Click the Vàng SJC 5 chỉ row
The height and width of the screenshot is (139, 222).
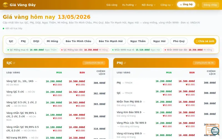pyautogui.click(x=56, y=93)
